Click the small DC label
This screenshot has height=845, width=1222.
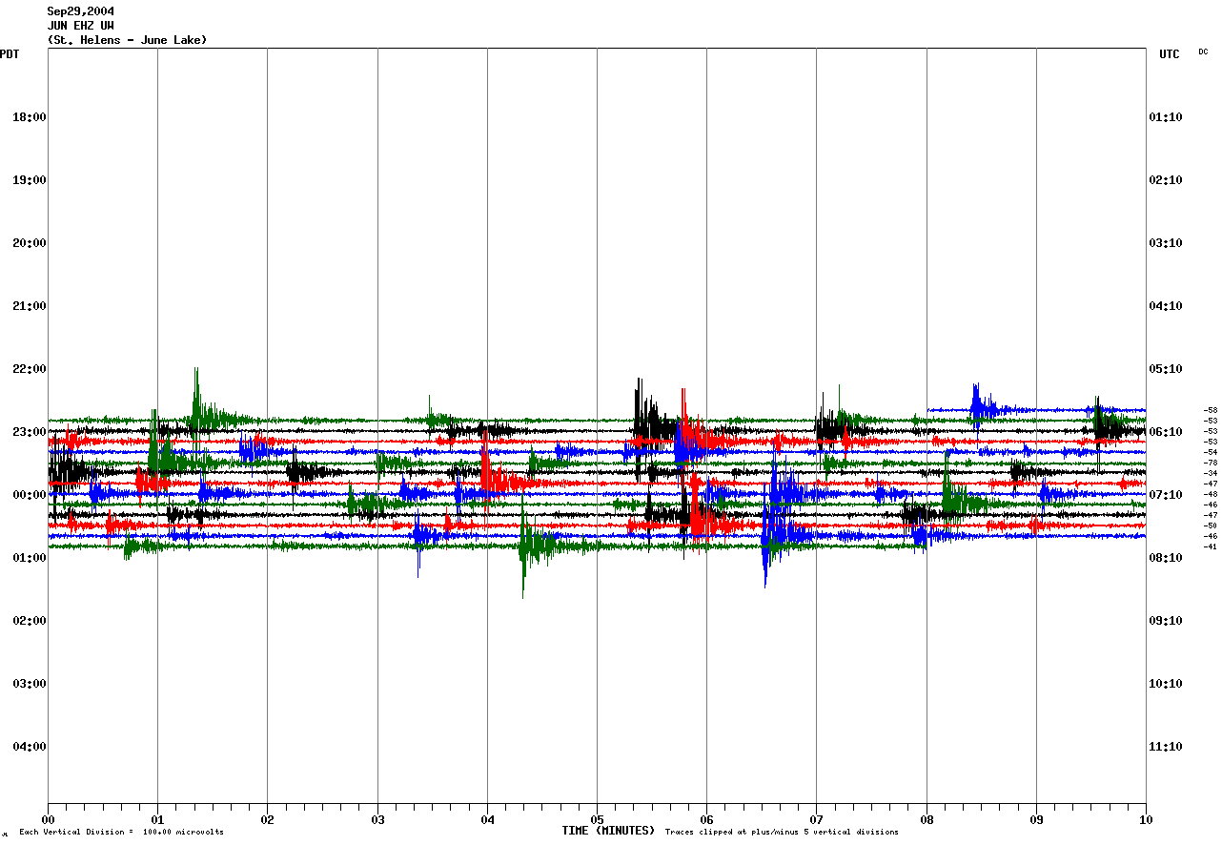pos(1203,52)
